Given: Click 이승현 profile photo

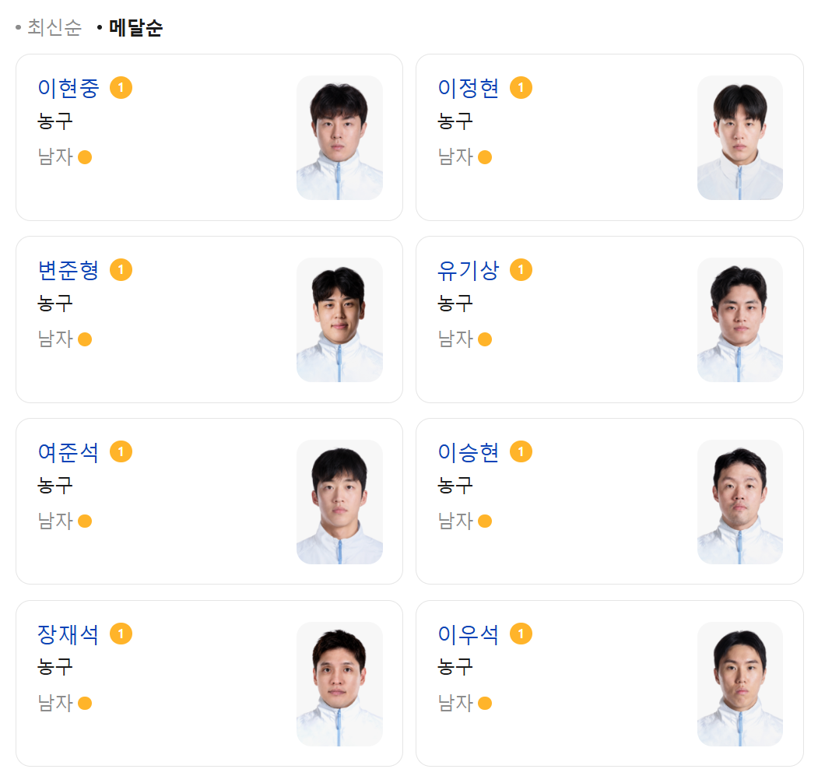Looking at the screenshot, I should coord(739,501).
